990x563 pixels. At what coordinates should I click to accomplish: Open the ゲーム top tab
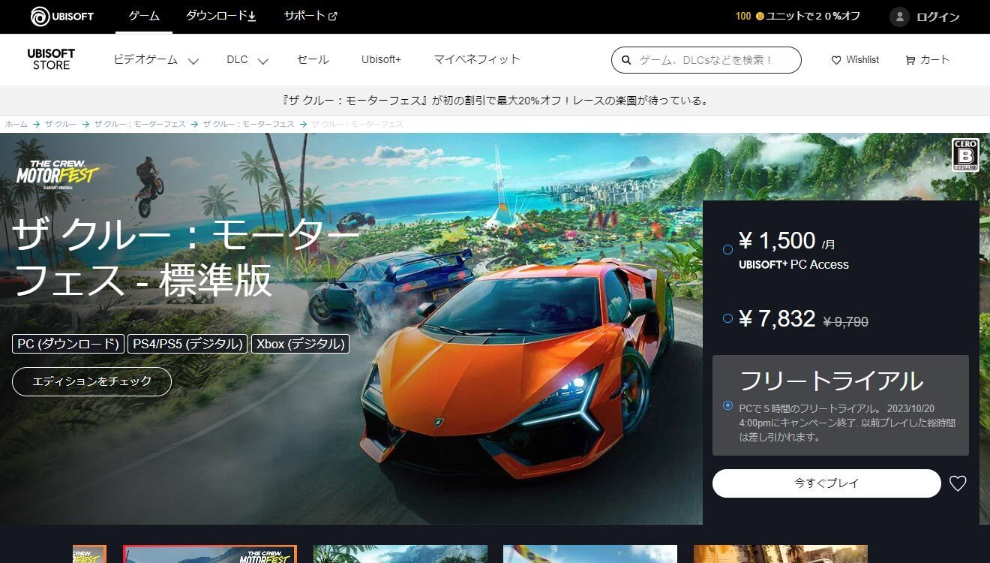(x=144, y=17)
